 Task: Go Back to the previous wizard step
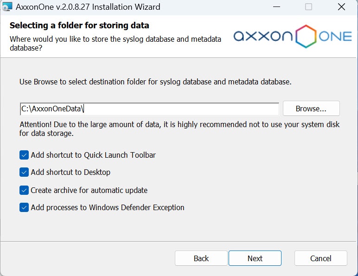[201, 258]
